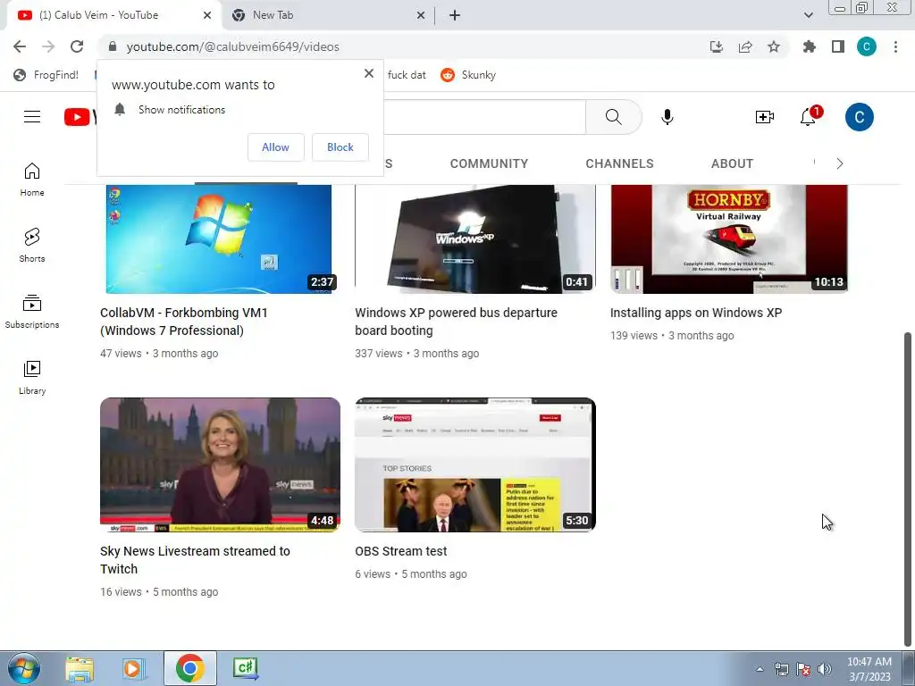The width and height of the screenshot is (915, 686).
Task: Allow YouTube notifications
Action: tap(275, 147)
